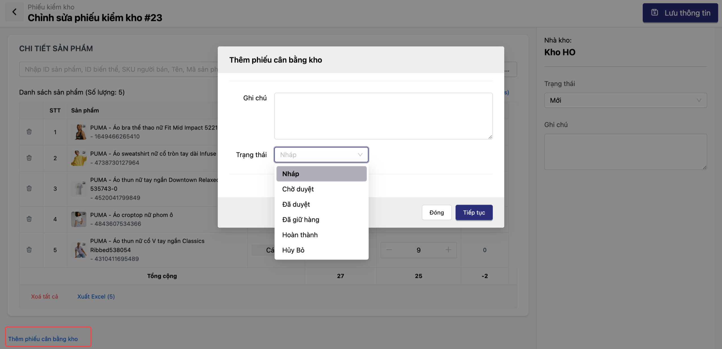Expand sidebar Trạng thái dropdown showing Mới
The width and height of the screenshot is (722, 349).
pyautogui.click(x=625, y=100)
